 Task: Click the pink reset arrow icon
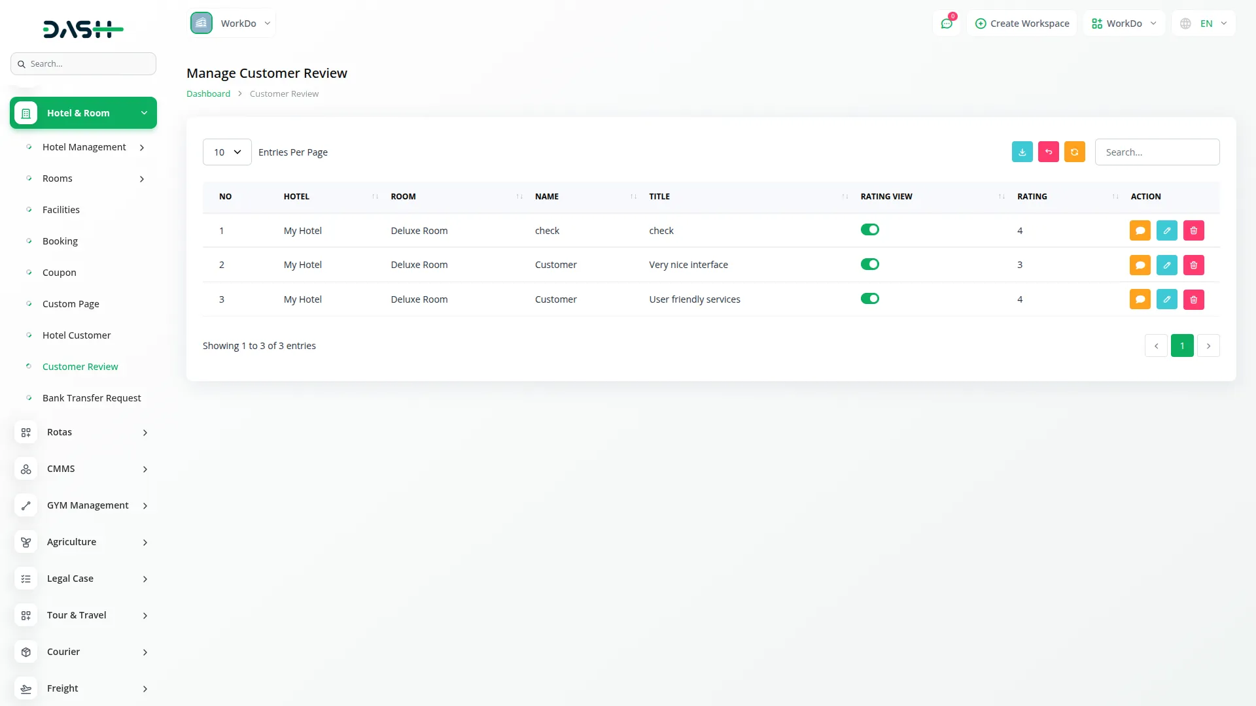[x=1048, y=152]
